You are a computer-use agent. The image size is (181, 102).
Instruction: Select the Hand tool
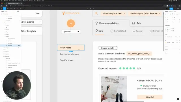pyautogui.click(x=21, y=8)
